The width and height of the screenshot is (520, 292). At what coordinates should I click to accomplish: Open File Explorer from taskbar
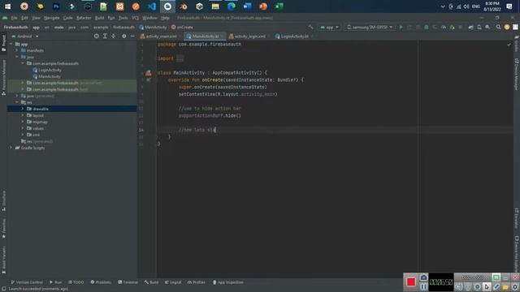[x=215, y=6]
